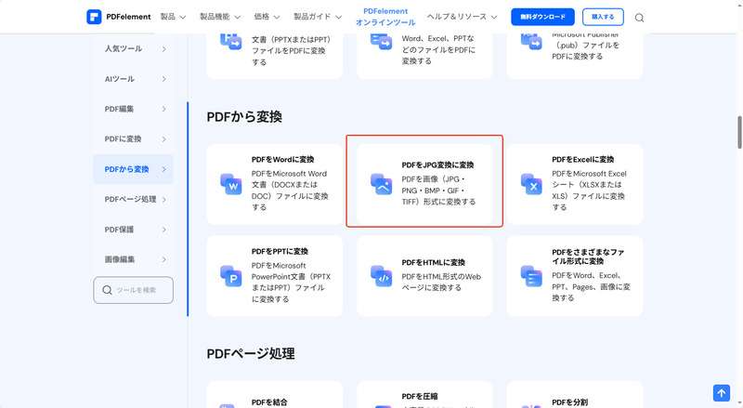Click the ツールを検索 search field

click(x=133, y=290)
